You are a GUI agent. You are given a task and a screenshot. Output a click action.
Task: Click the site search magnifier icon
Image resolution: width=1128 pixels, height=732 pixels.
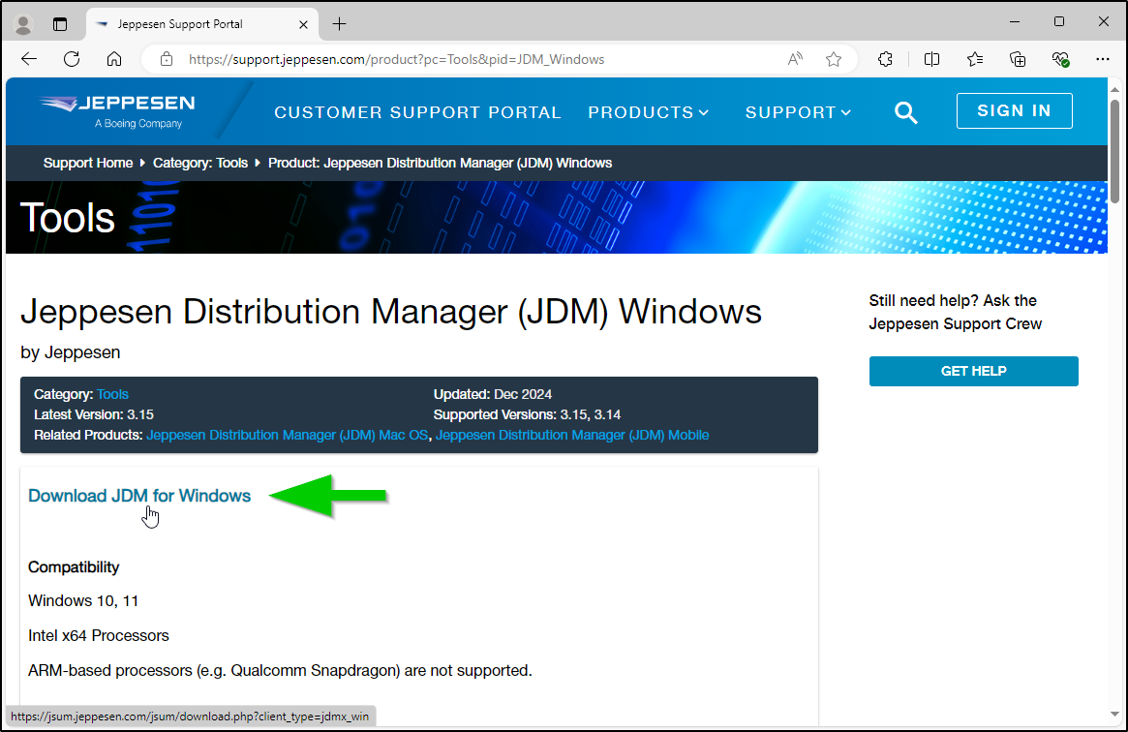905,112
